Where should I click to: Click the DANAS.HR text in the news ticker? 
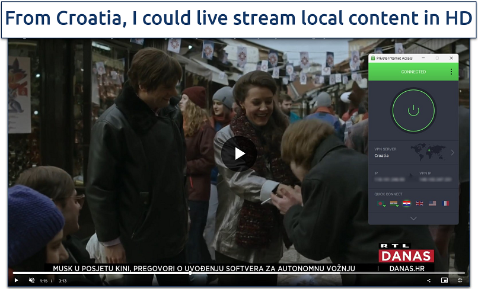pos(407,269)
